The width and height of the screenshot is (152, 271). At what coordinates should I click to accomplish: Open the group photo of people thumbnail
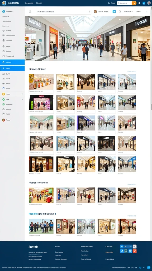pyautogui.click(x=41, y=227)
